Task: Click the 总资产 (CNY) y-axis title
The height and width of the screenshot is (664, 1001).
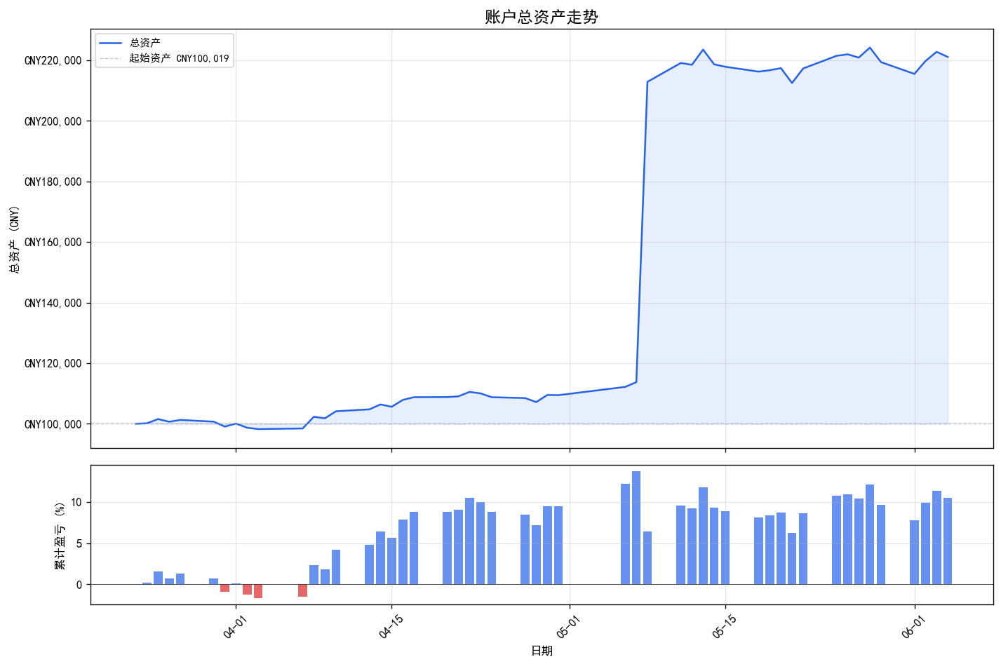Action: pyautogui.click(x=14, y=239)
